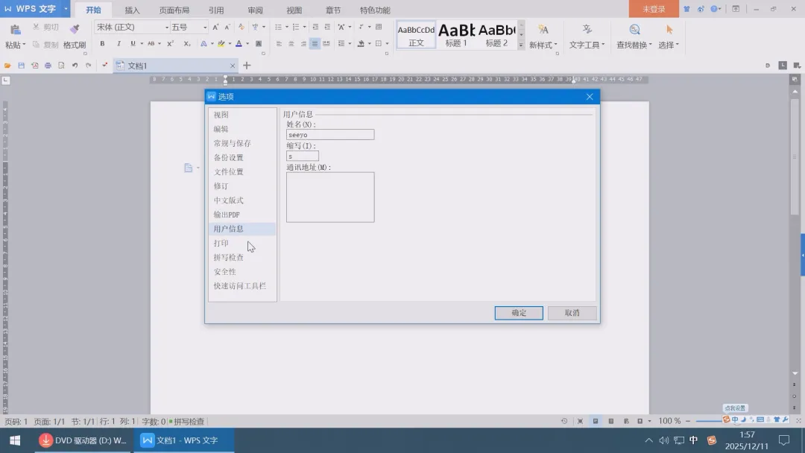The image size is (805, 453).
Task: Apply the 标题 1 style
Action: [x=456, y=35]
